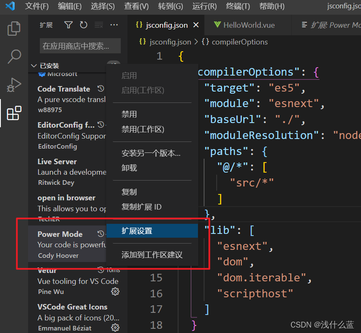361x333 pixels.
Task: Open the Search view in activity bar
Action: 14,57
